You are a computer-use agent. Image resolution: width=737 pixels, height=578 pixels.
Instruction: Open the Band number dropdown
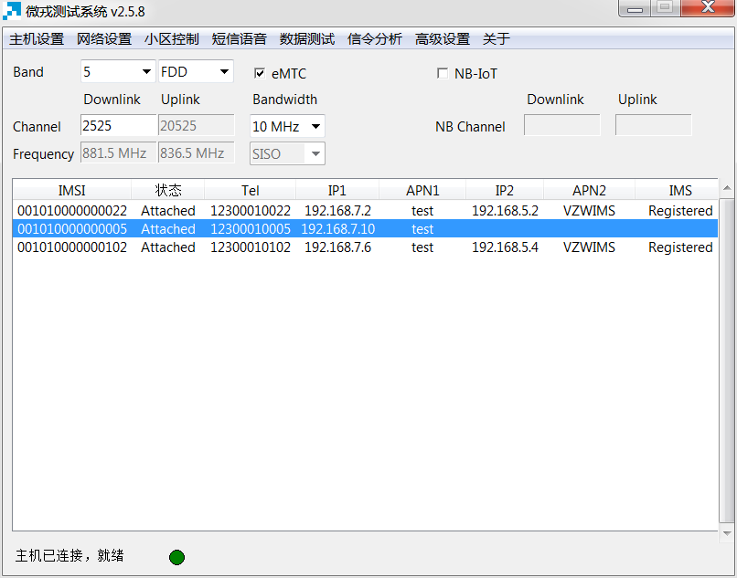pyautogui.click(x=118, y=71)
